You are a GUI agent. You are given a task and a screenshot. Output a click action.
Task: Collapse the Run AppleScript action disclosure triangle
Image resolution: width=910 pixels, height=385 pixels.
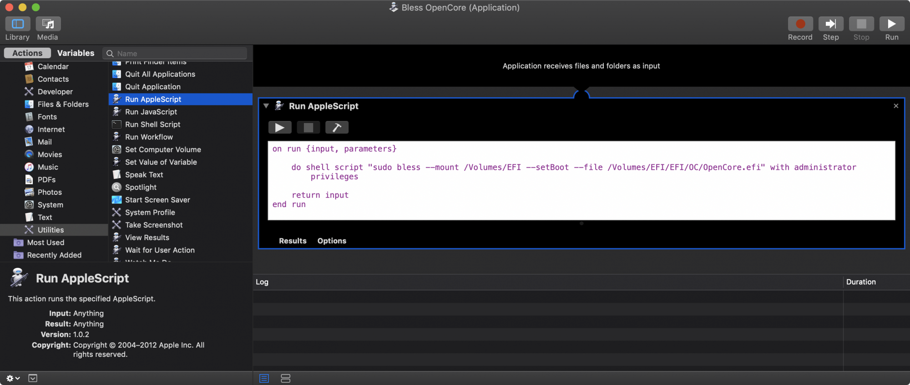266,106
